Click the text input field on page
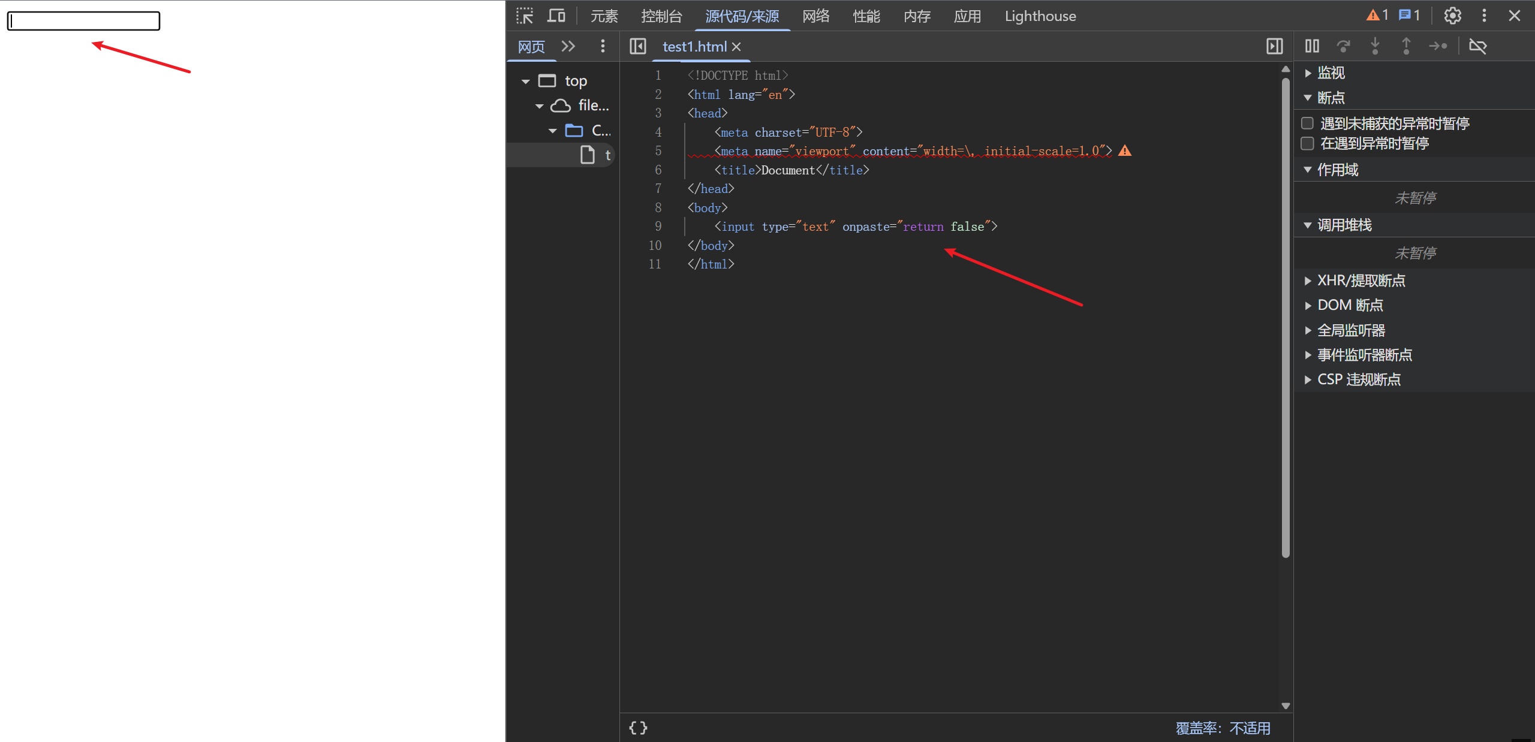Screen dimensions: 1535x742 [84, 21]
